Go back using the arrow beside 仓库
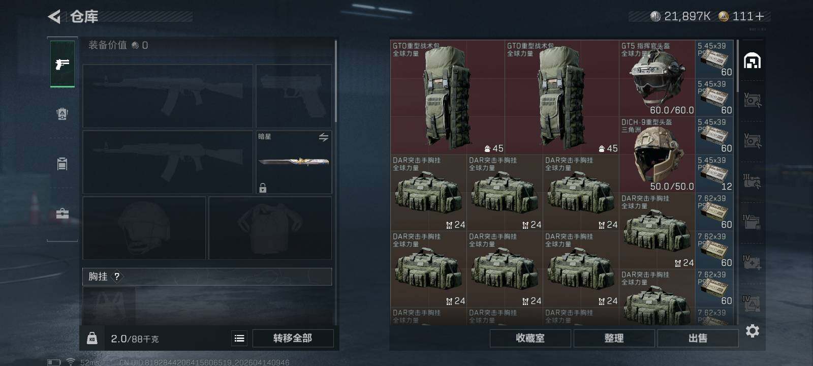 click(x=54, y=17)
